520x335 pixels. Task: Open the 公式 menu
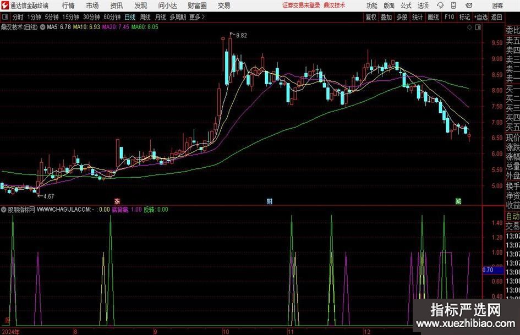point(406,6)
